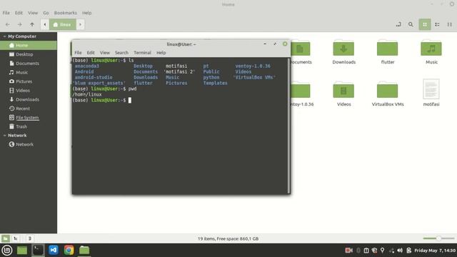Open the Linux Mint start menu
457x257 pixels.
7,251
